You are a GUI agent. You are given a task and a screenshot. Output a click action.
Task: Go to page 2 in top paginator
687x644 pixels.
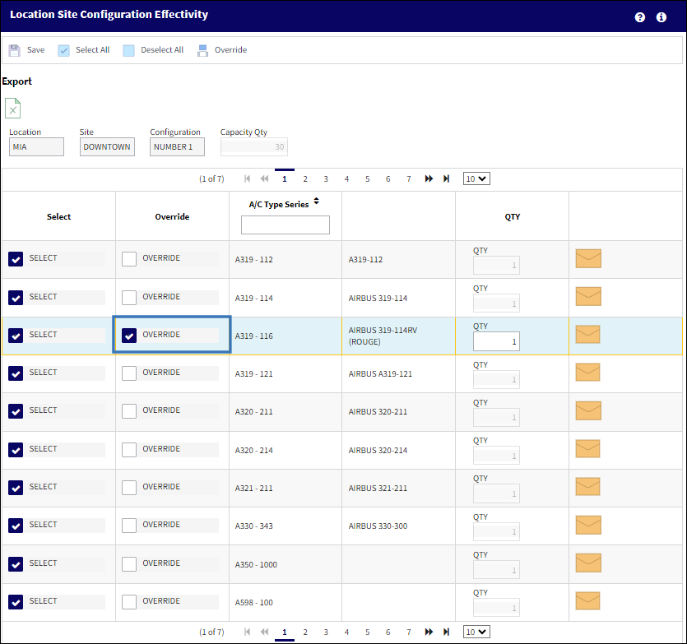coord(305,178)
